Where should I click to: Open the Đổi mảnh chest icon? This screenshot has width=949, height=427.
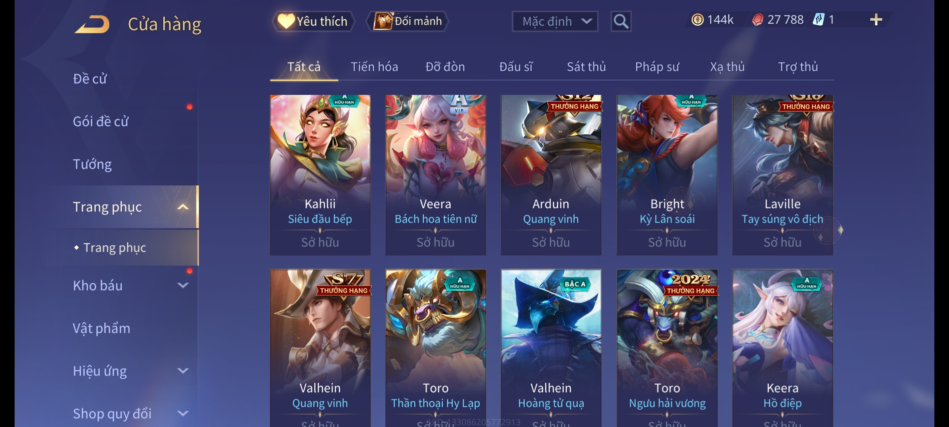383,21
